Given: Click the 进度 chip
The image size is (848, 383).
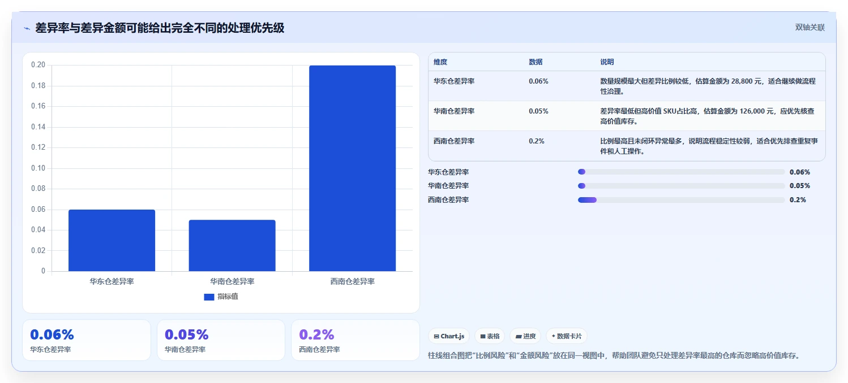Looking at the screenshot, I should click(525, 336).
